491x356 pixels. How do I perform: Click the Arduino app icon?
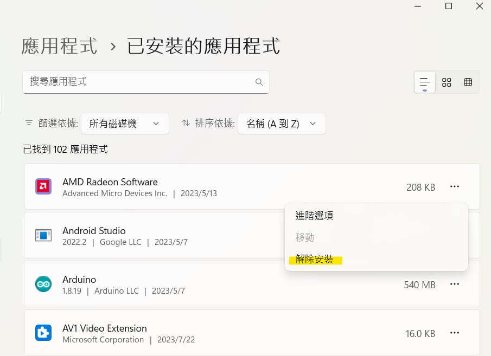click(x=43, y=284)
